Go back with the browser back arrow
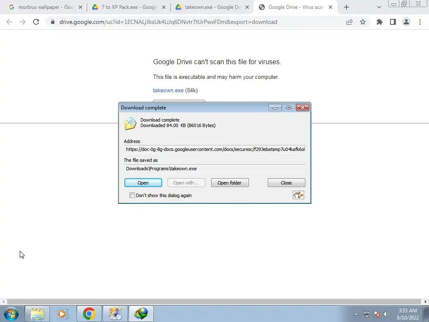 (x=9, y=22)
